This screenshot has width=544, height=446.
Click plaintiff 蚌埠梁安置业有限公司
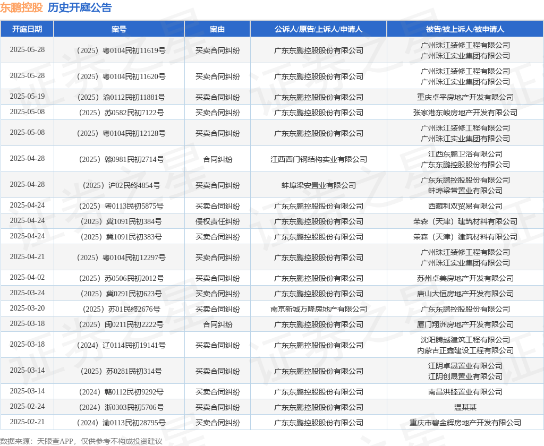pos(319,185)
